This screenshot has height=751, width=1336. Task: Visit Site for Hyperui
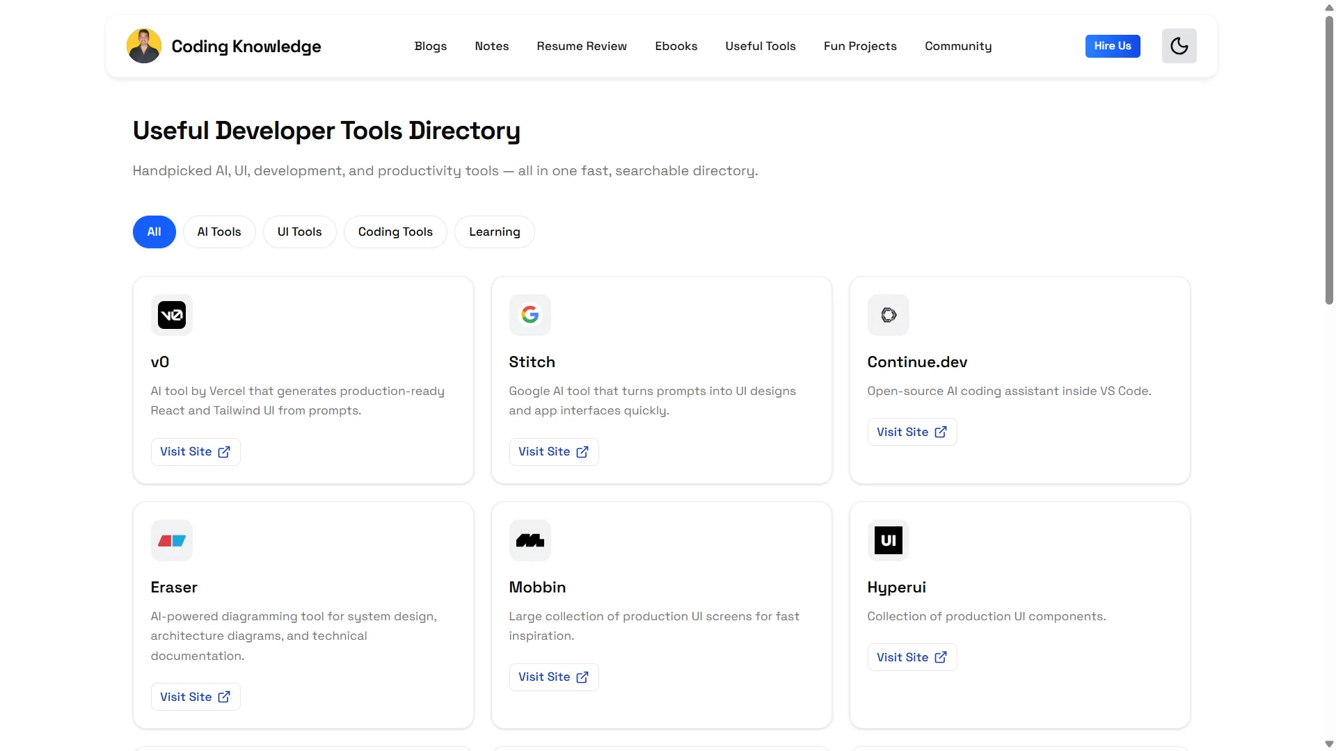912,657
